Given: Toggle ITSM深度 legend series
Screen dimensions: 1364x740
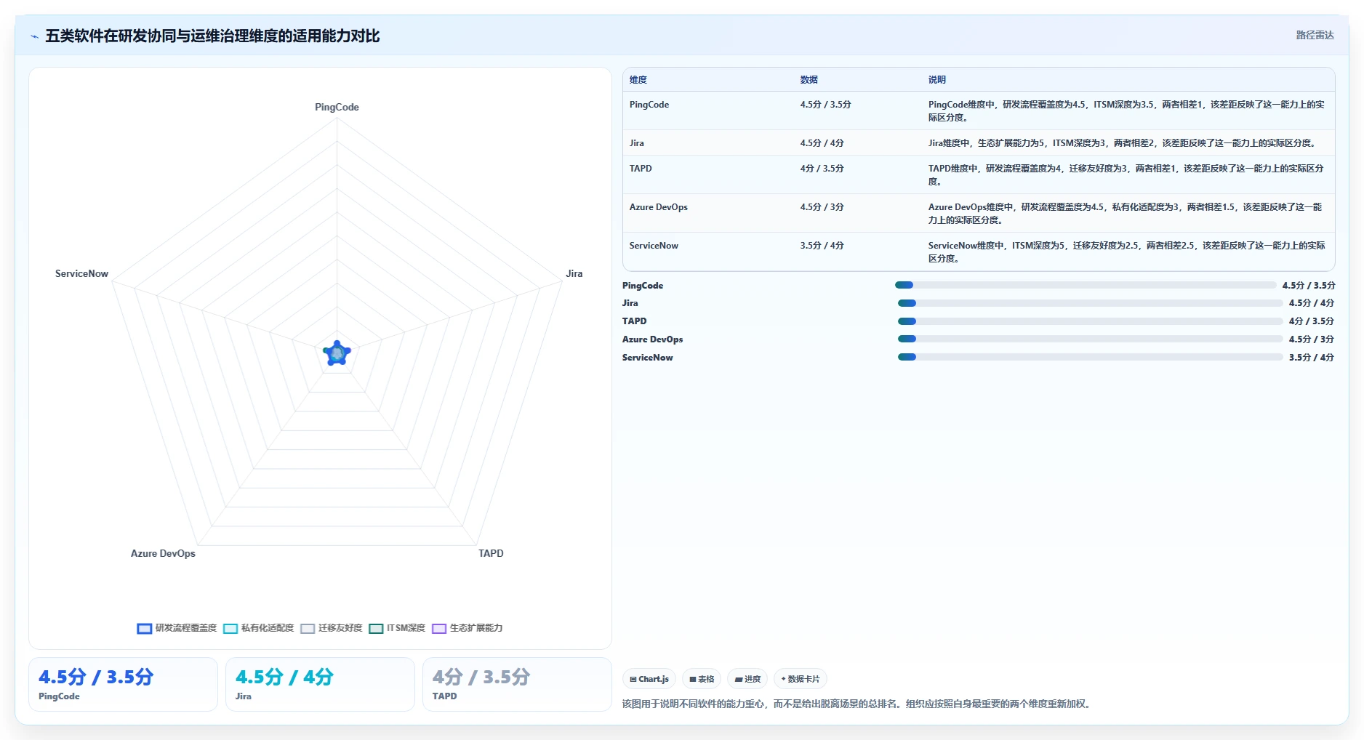Looking at the screenshot, I should [397, 628].
